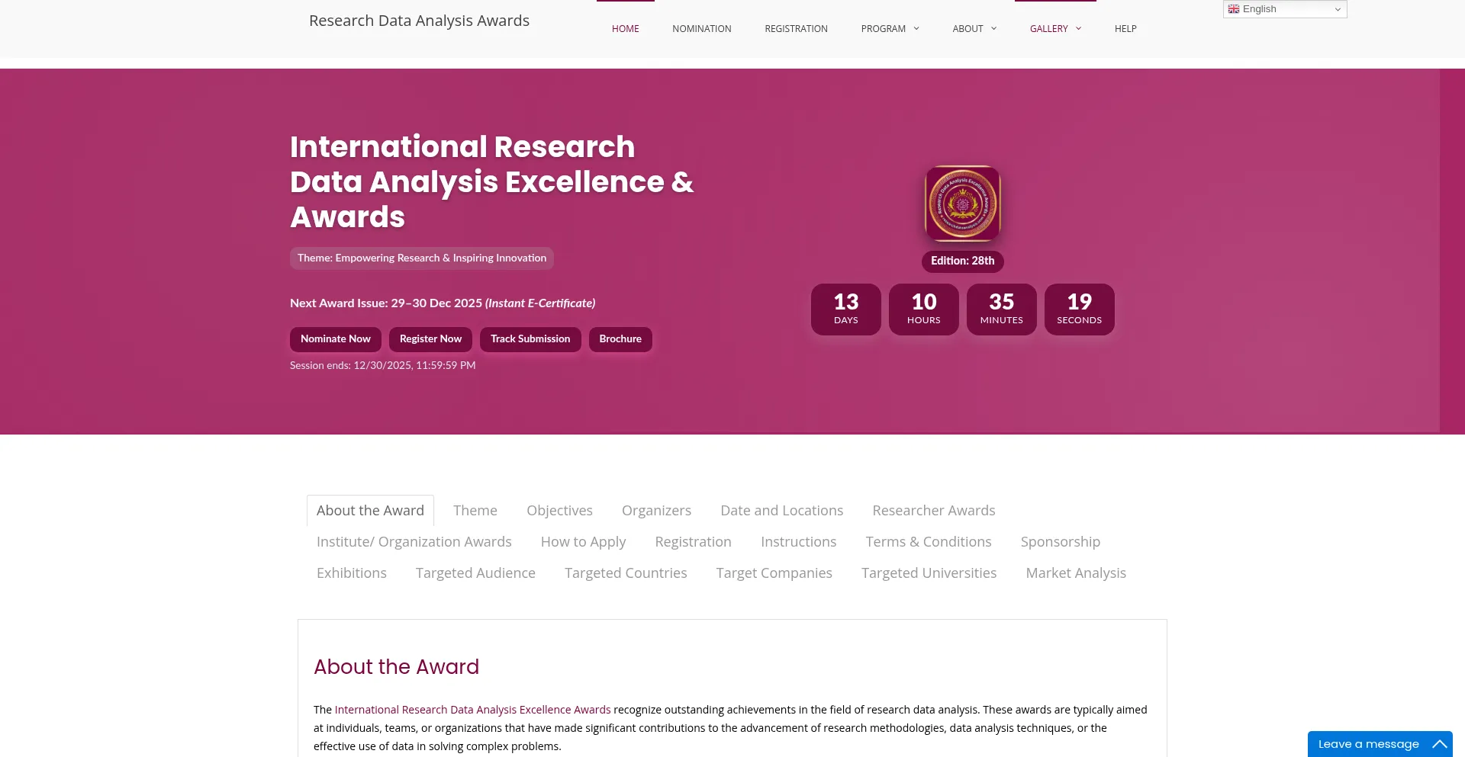The width and height of the screenshot is (1465, 757).
Task: Select the How to Apply tab
Action: [583, 541]
